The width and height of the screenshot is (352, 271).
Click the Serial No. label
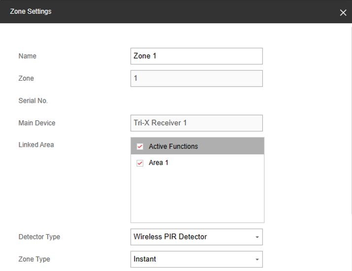(33, 101)
